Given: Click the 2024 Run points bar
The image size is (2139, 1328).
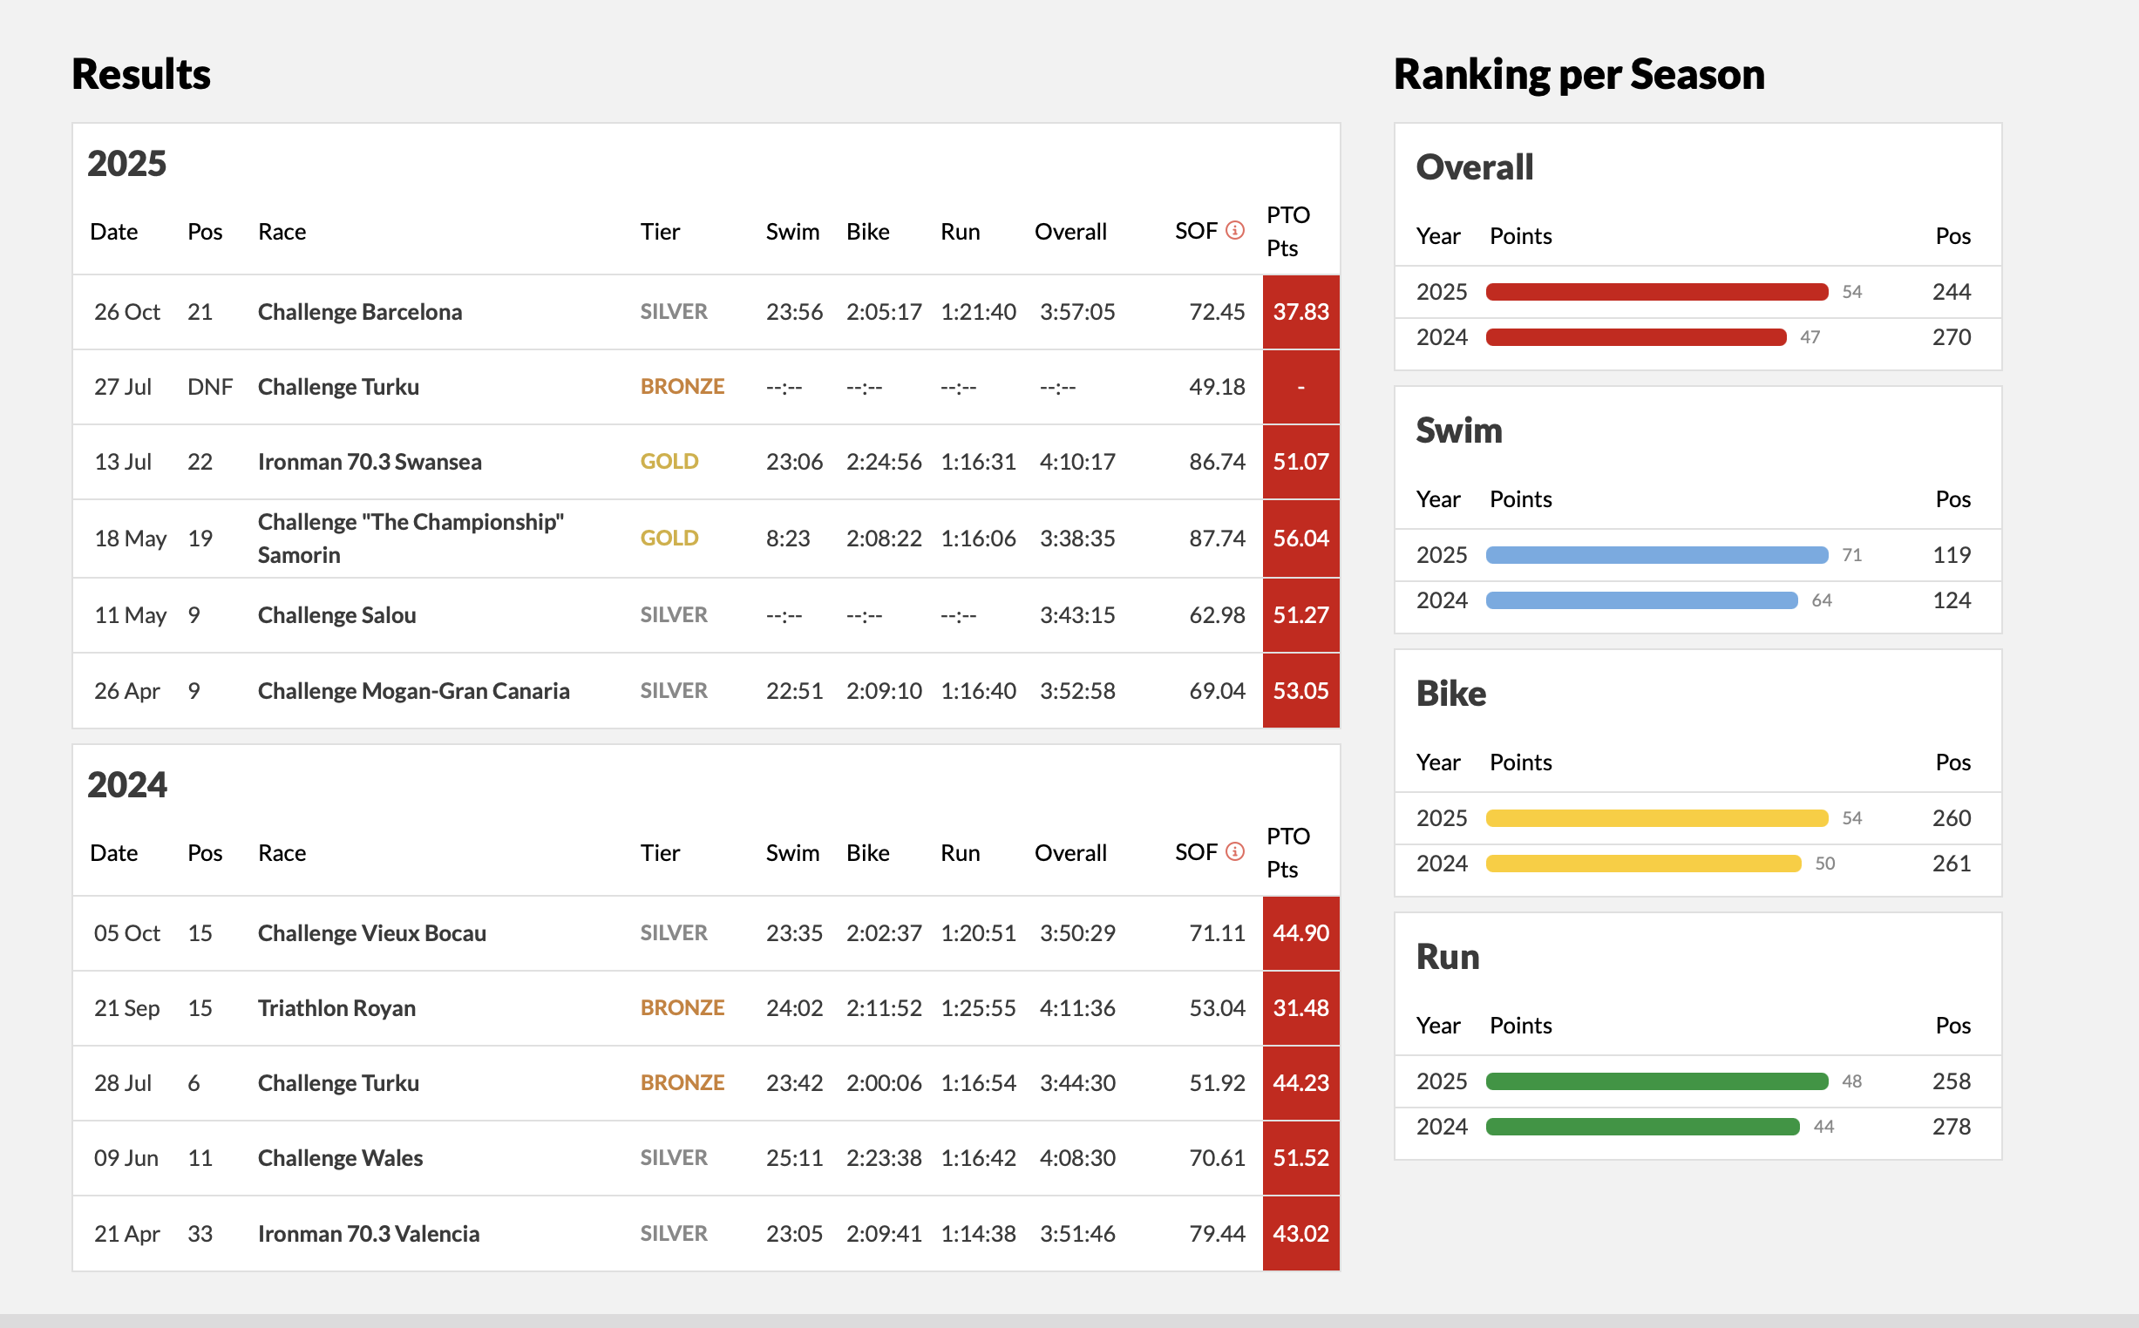Looking at the screenshot, I should pos(1643,1127).
